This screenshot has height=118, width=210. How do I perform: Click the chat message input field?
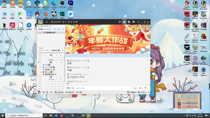[x=104, y=88]
